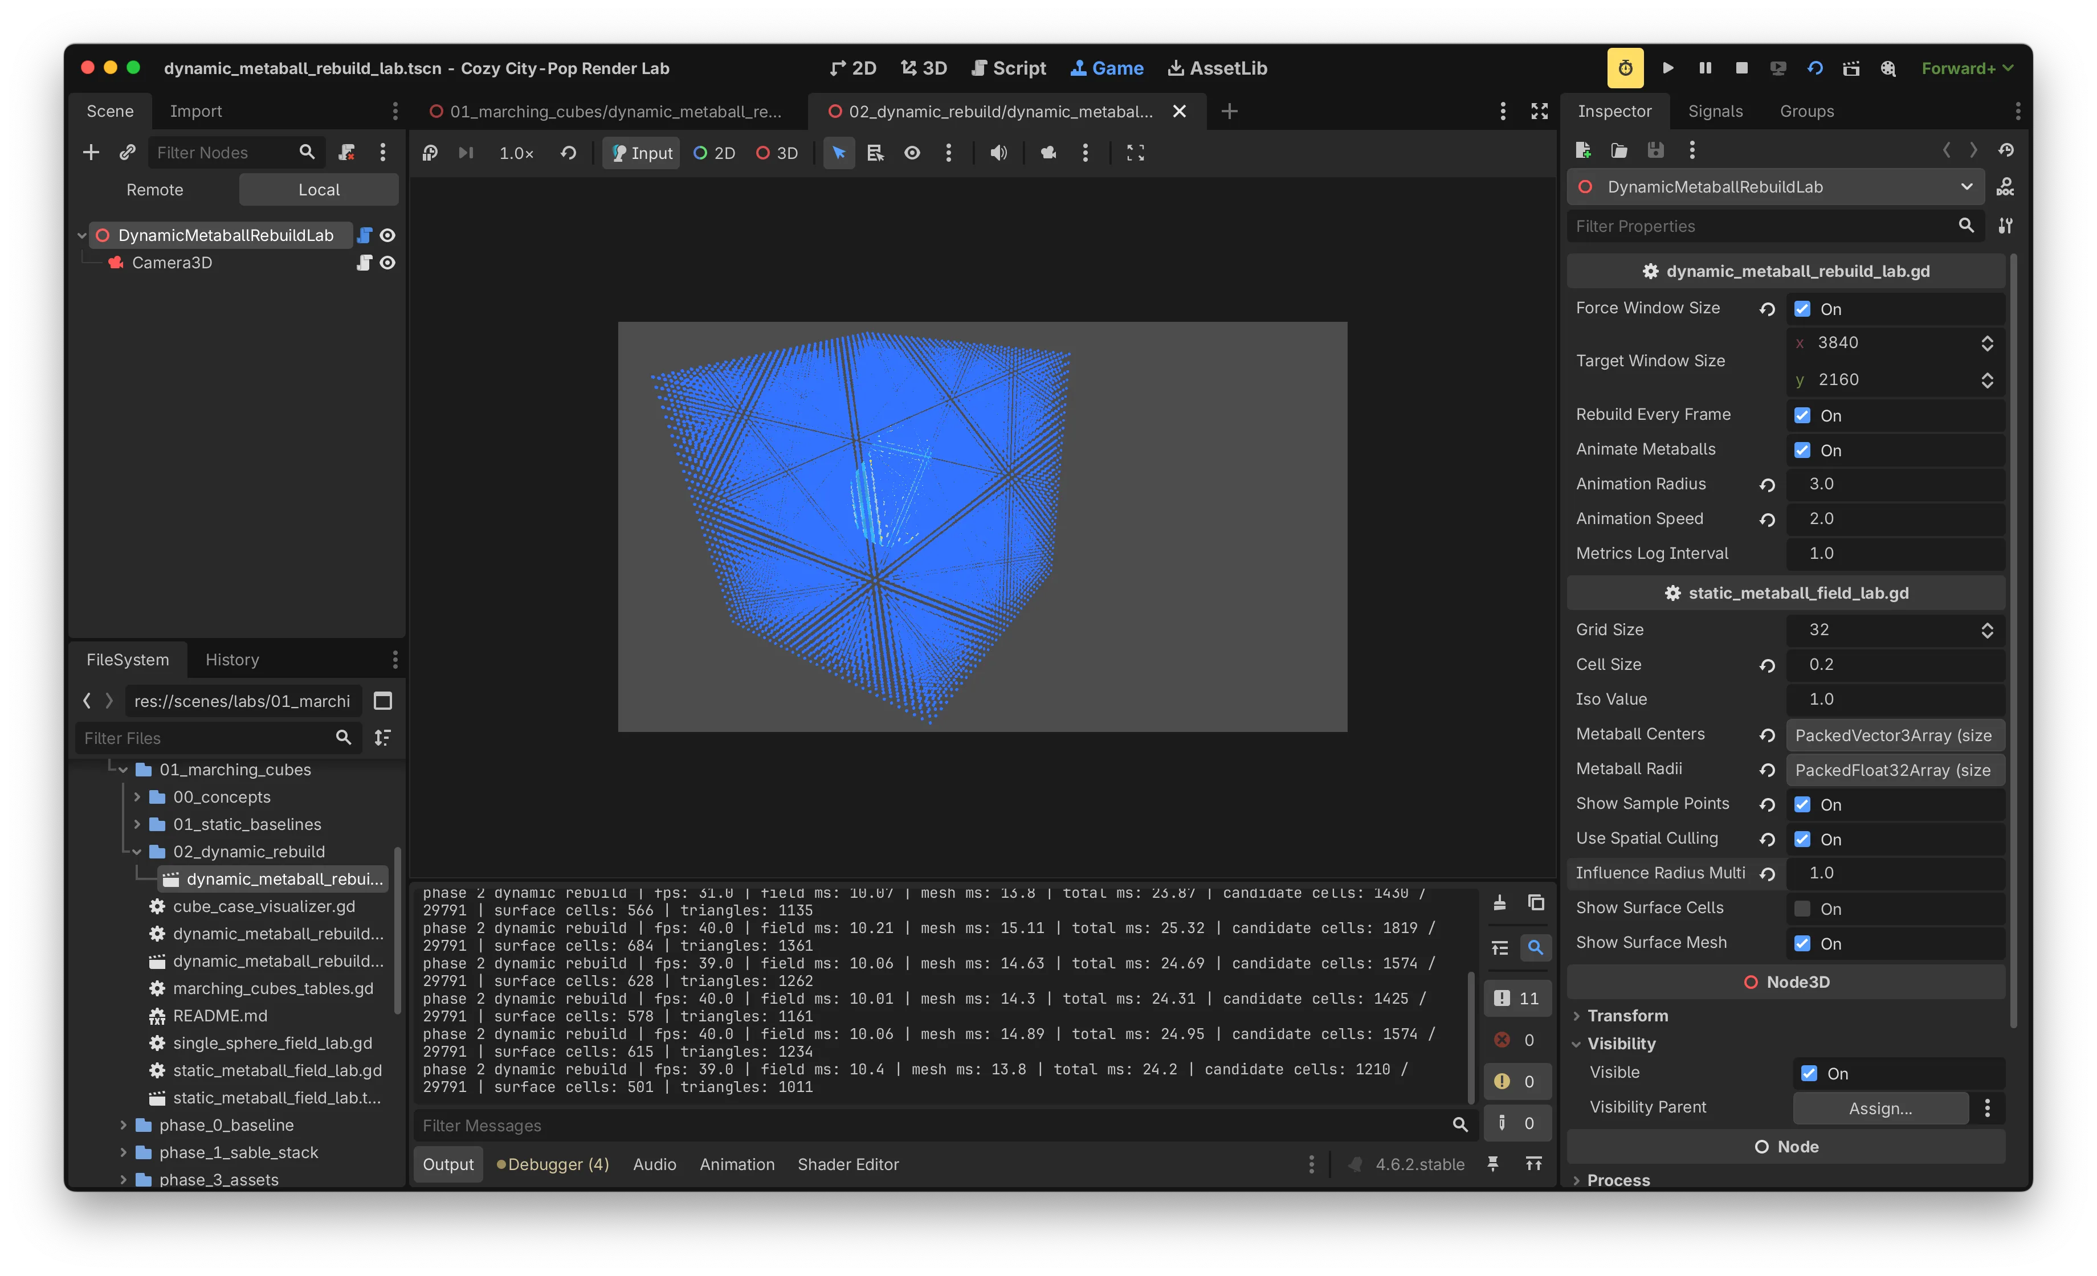The width and height of the screenshot is (2097, 1276).
Task: Click the list-select nodes tool icon
Action: pyautogui.click(x=875, y=153)
